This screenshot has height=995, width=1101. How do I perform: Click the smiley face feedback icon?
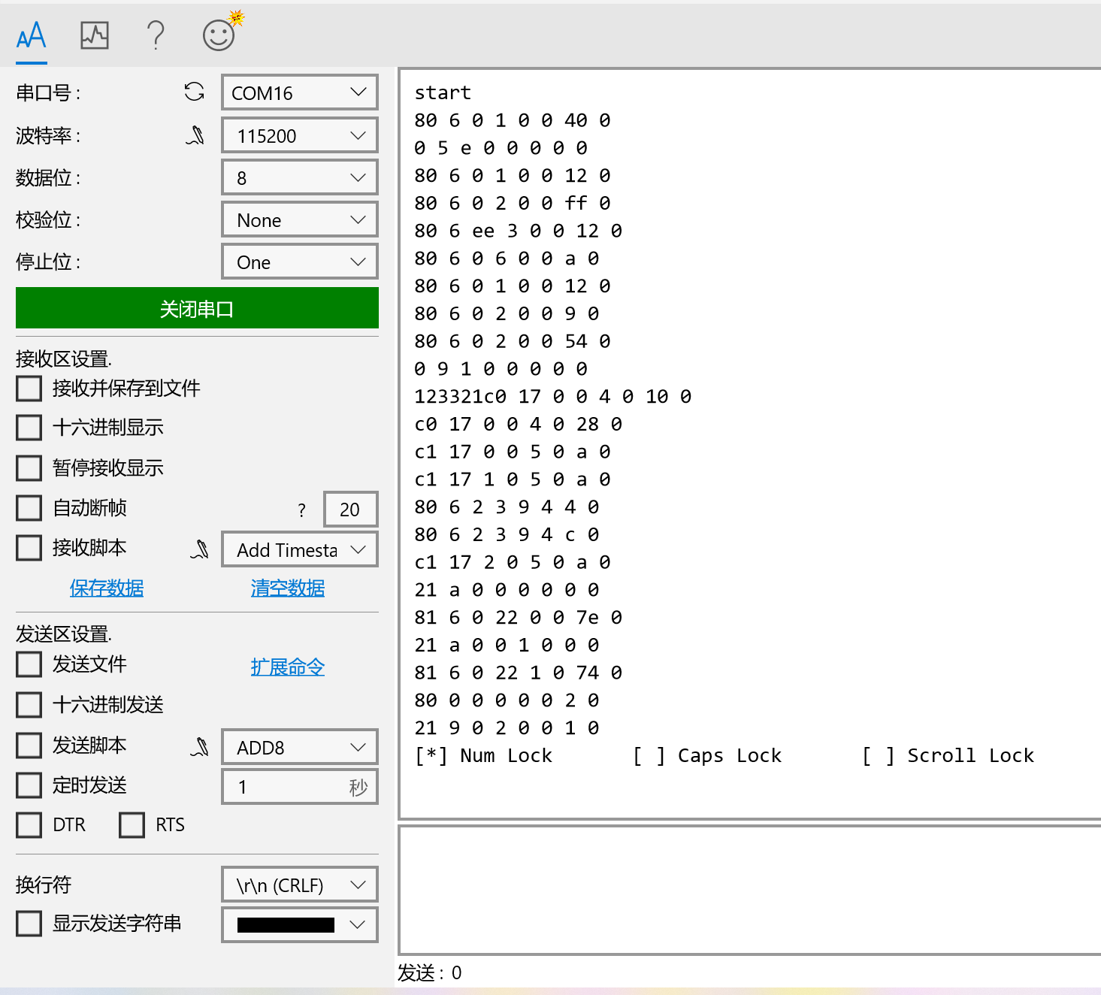tap(219, 35)
